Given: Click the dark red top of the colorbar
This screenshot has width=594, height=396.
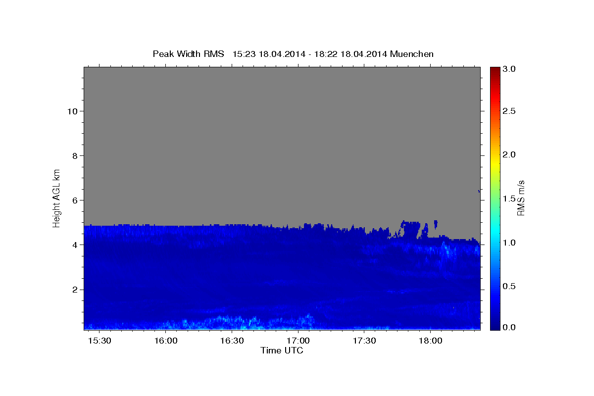Looking at the screenshot, I should point(495,70).
